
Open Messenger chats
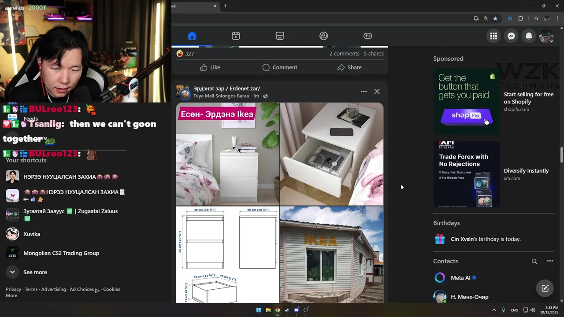(x=511, y=36)
